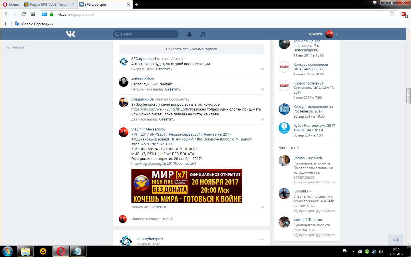The width and height of the screenshot is (411, 257).
Task: Go back to previous page
Action: click(x=6, y=14)
